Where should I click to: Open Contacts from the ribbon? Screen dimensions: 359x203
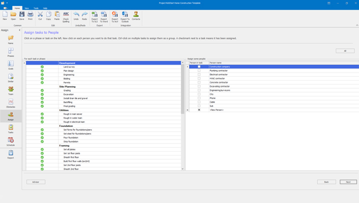[x=136, y=16]
